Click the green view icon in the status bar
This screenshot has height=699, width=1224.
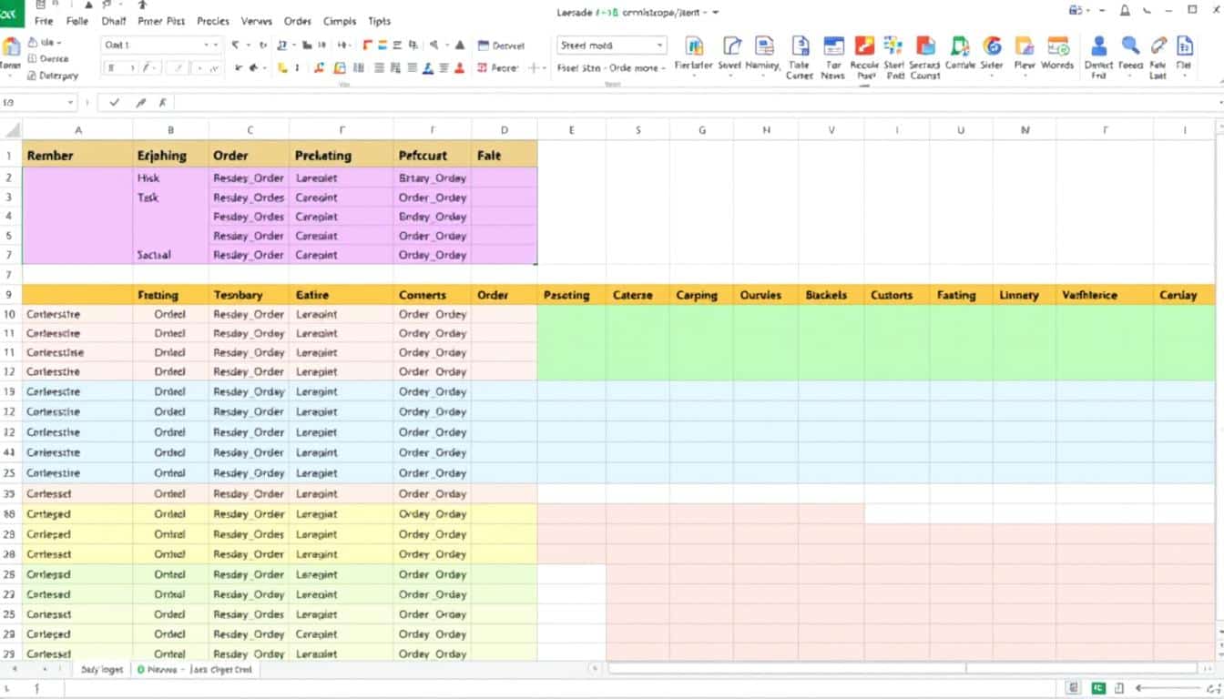pyautogui.click(x=1098, y=688)
